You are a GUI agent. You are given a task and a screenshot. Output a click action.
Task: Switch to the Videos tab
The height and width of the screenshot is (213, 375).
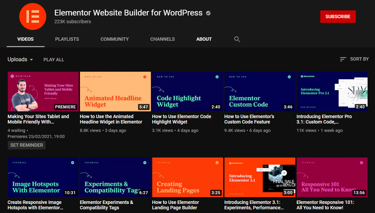point(25,39)
